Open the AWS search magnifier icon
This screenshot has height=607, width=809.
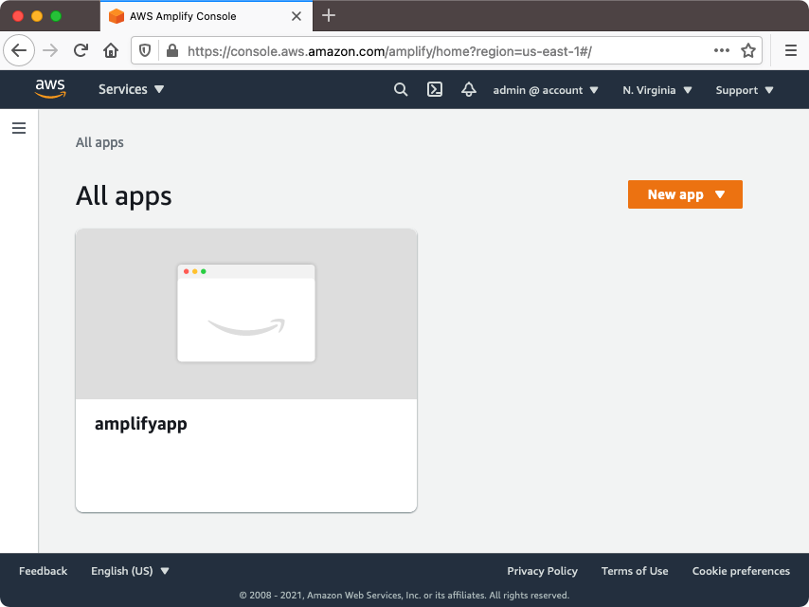coord(401,90)
